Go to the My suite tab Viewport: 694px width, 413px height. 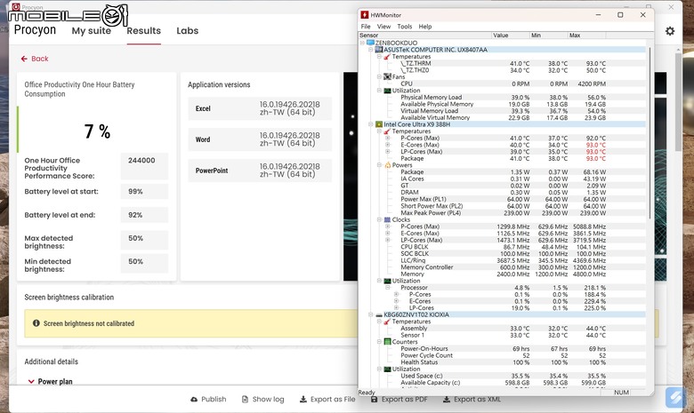[x=92, y=31]
